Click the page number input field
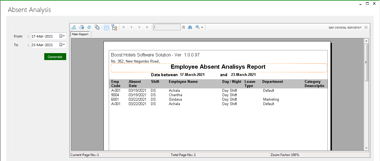The image size is (380, 161). coord(167,27)
